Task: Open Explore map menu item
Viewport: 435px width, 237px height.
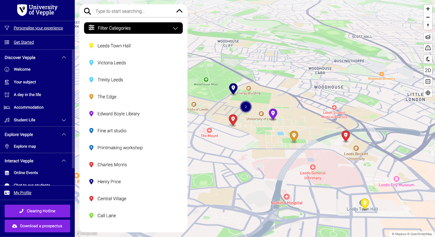Action: point(25,146)
